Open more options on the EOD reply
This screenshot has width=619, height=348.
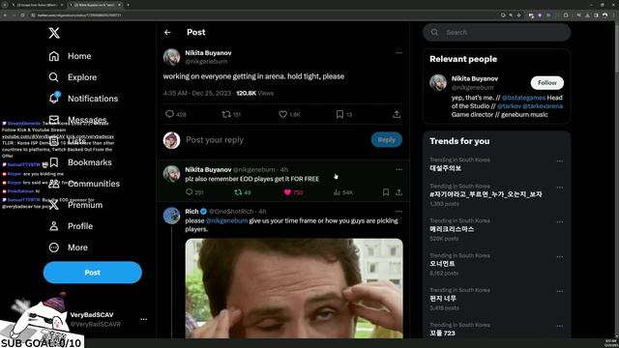click(x=398, y=169)
